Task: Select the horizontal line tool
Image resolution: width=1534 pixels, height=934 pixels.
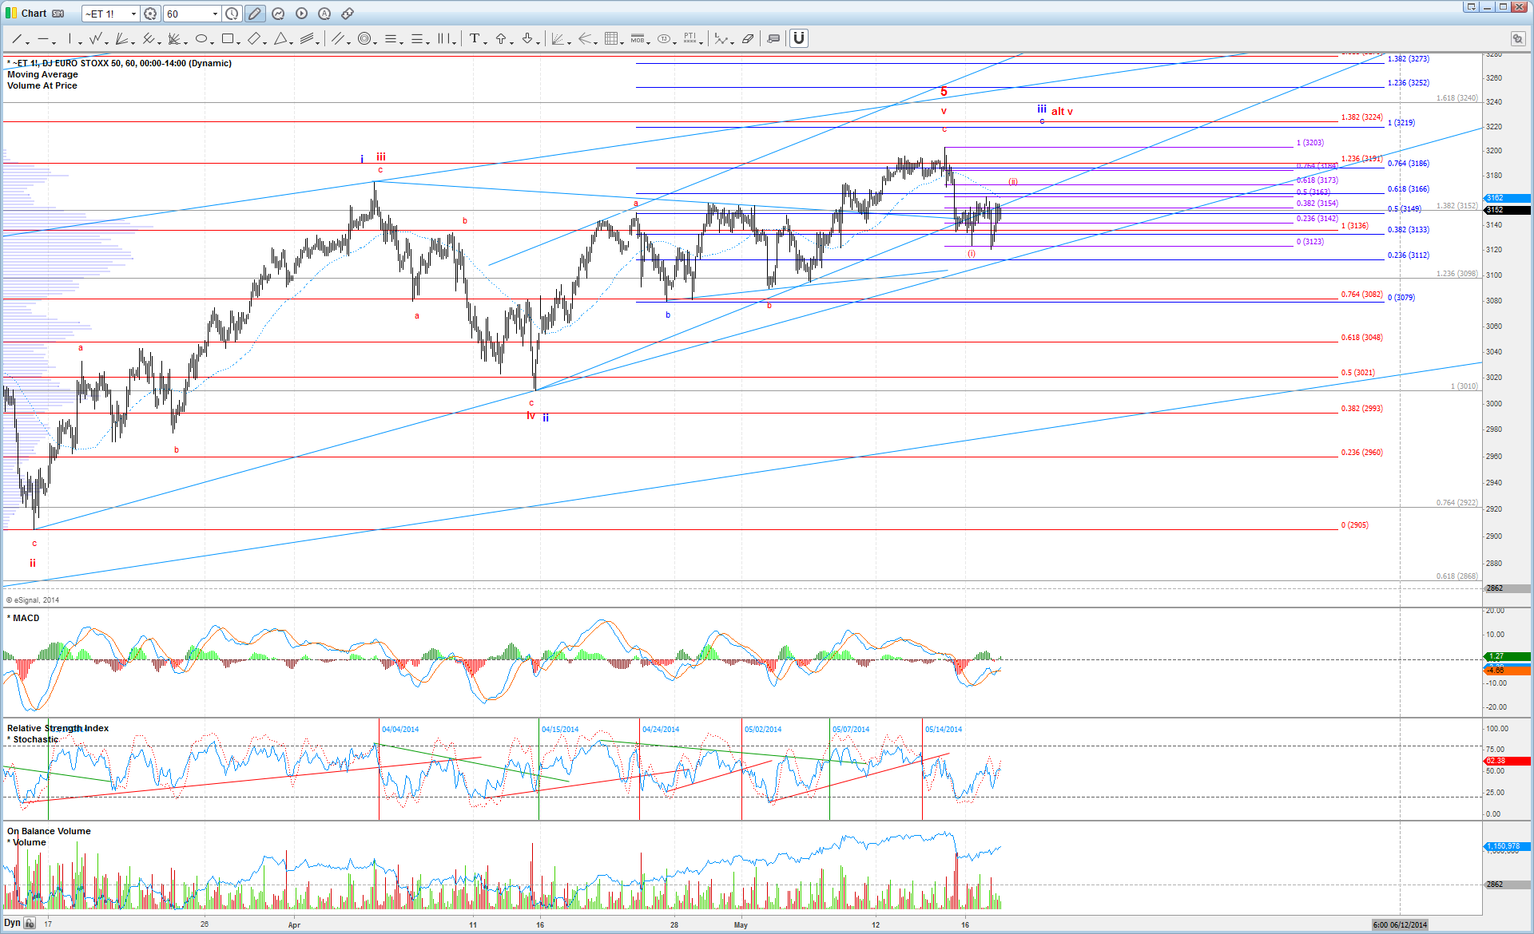Action: tap(43, 38)
